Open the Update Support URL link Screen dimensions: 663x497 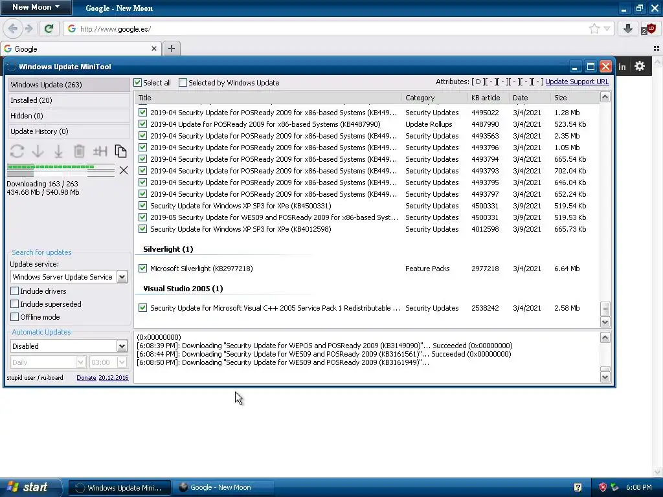coord(577,82)
